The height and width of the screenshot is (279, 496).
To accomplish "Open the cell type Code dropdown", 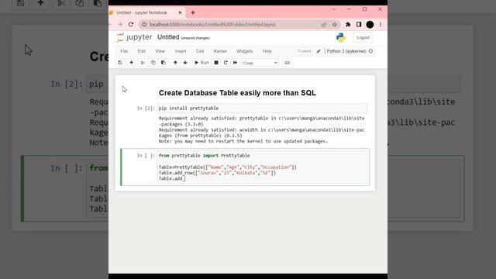I will tap(260, 63).
